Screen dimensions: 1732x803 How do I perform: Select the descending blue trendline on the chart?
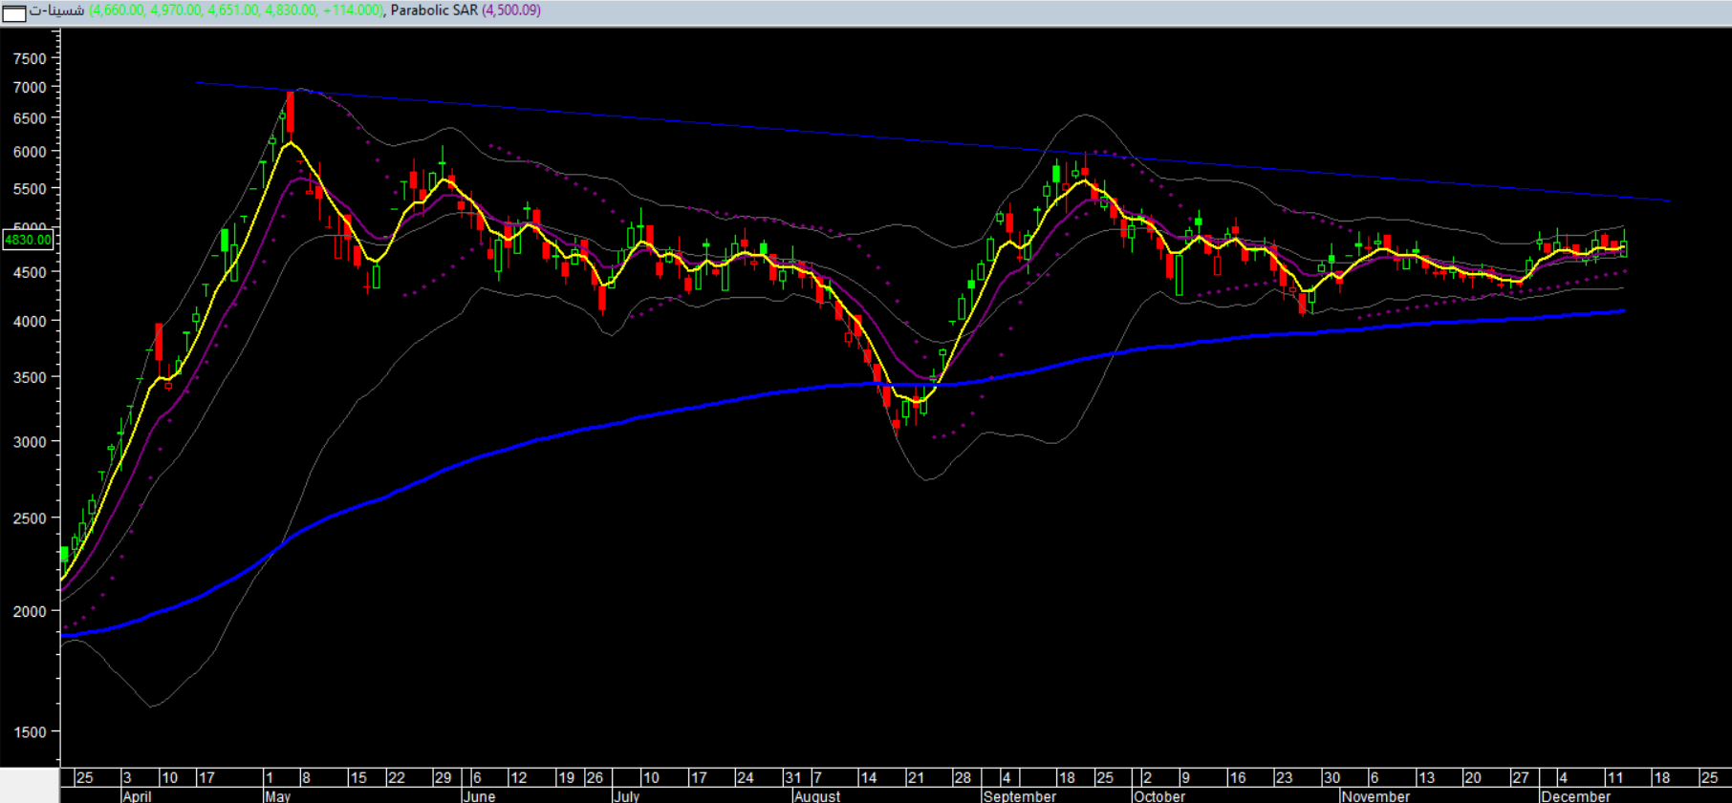tap(933, 142)
